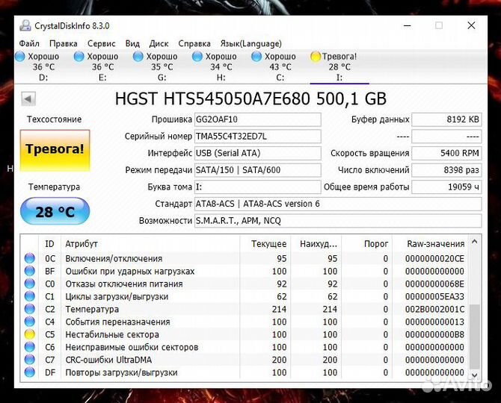The width and height of the screenshot is (501, 403).
Task: Click status orb of row C0
Action: coord(30,284)
